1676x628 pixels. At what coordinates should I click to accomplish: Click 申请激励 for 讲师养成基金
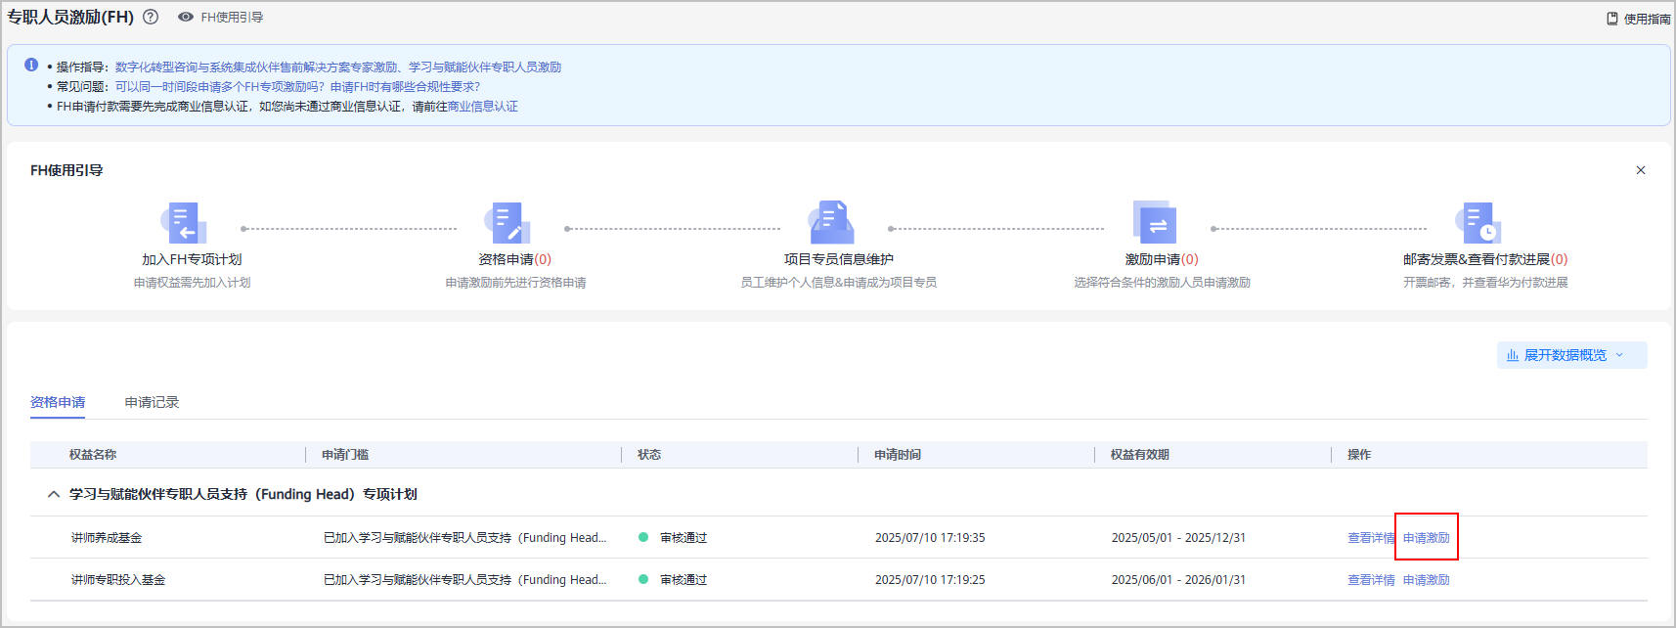[1426, 538]
